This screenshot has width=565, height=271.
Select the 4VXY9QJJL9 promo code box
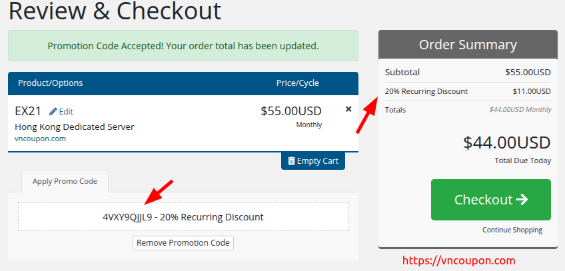pos(183,217)
